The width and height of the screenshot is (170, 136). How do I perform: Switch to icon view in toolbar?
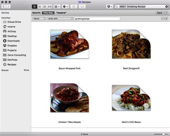pyautogui.click(x=34, y=6)
